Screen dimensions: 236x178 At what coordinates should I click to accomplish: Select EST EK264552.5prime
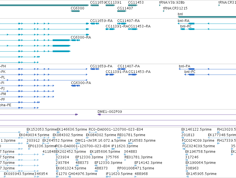57,141
